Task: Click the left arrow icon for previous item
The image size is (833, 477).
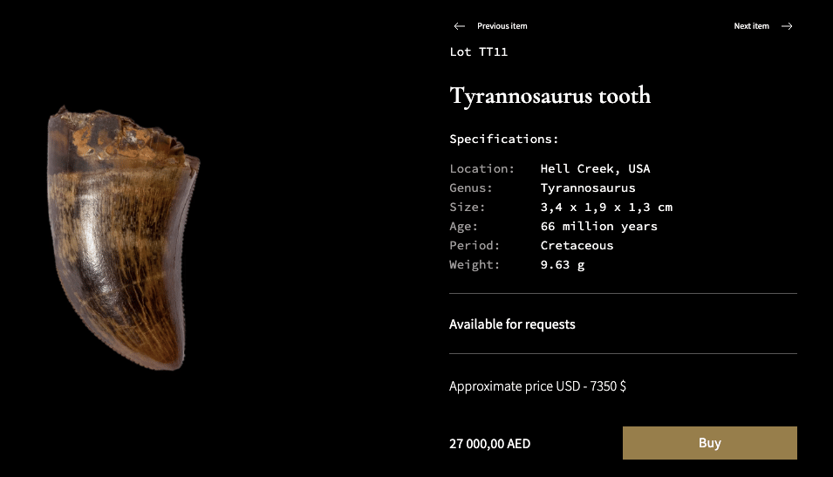Action: pyautogui.click(x=460, y=26)
